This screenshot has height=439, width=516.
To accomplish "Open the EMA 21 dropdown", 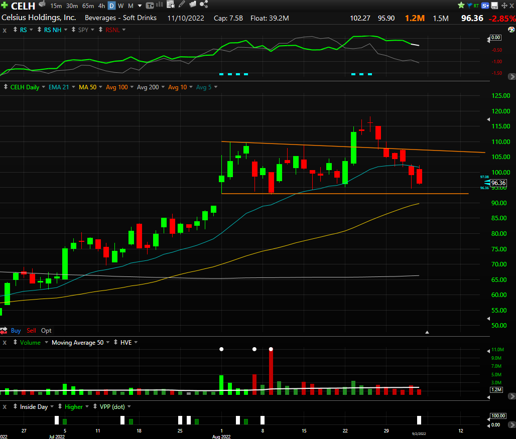I will point(73,87).
